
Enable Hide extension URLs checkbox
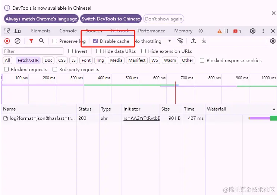[144, 51]
